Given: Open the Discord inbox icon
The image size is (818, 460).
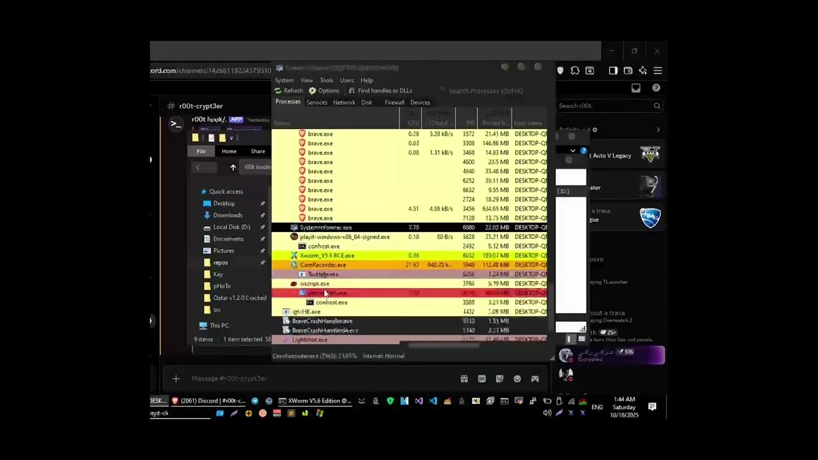Looking at the screenshot, I should coord(636,88).
